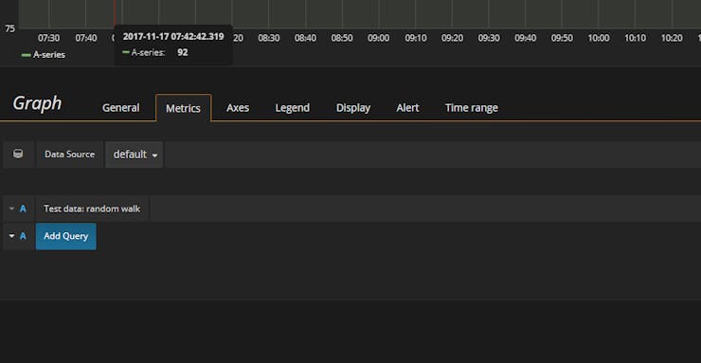Screen dimensions: 701x363
Task: Click the Data Source label
Action: pyautogui.click(x=70, y=154)
